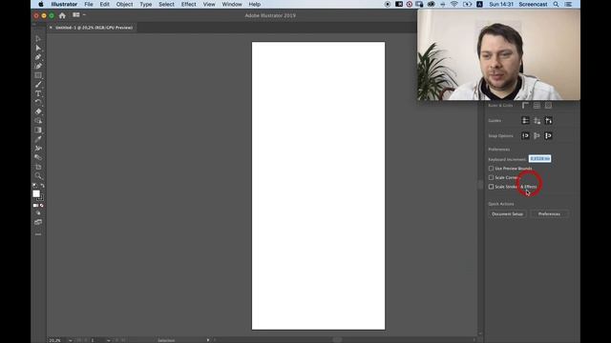Select the Rotate tool
Viewport: 611px width, 343px height.
pyautogui.click(x=38, y=102)
